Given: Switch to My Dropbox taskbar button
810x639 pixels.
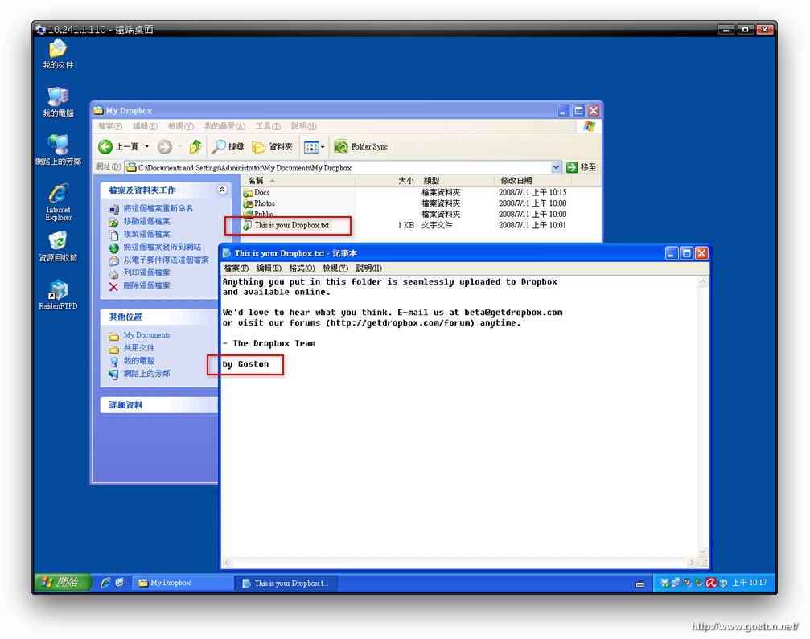Looking at the screenshot, I should pyautogui.click(x=183, y=583).
